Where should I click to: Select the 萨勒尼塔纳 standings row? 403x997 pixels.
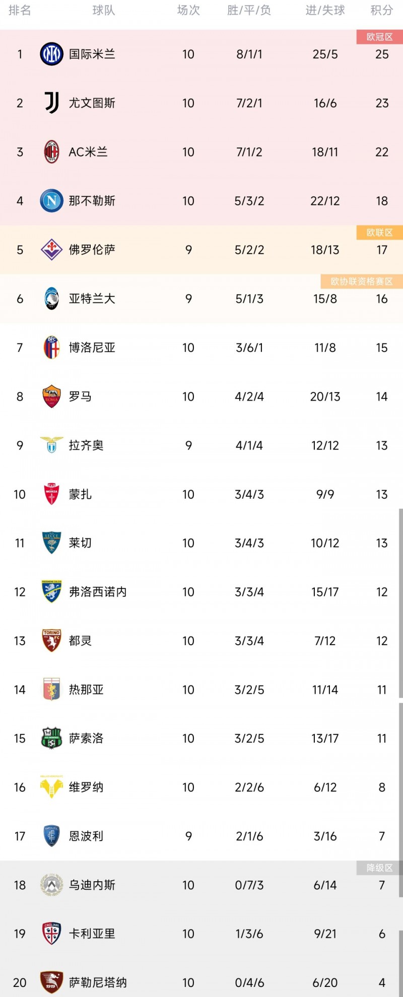point(201,982)
